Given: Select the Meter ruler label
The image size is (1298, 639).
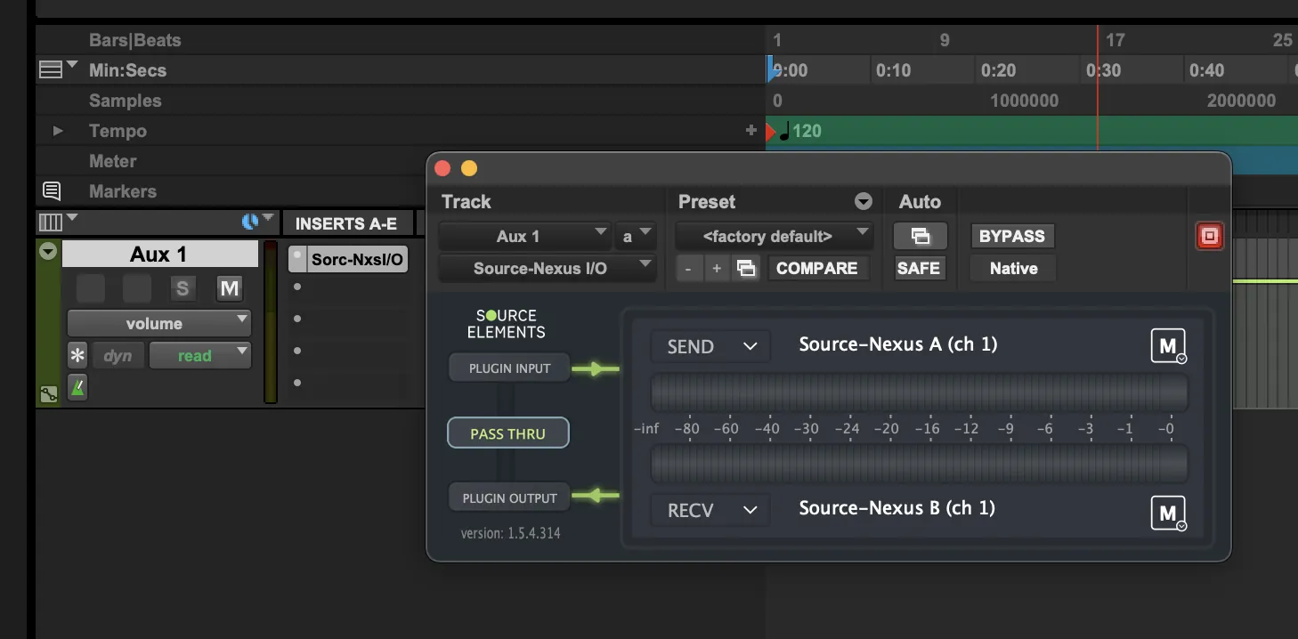Looking at the screenshot, I should pyautogui.click(x=112, y=161).
